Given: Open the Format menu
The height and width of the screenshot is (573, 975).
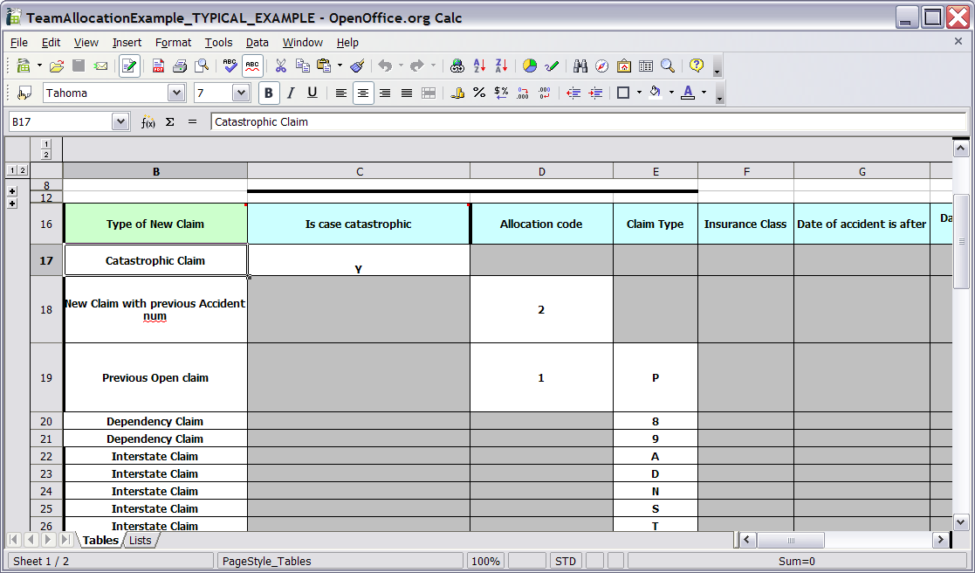Looking at the screenshot, I should pos(173,42).
